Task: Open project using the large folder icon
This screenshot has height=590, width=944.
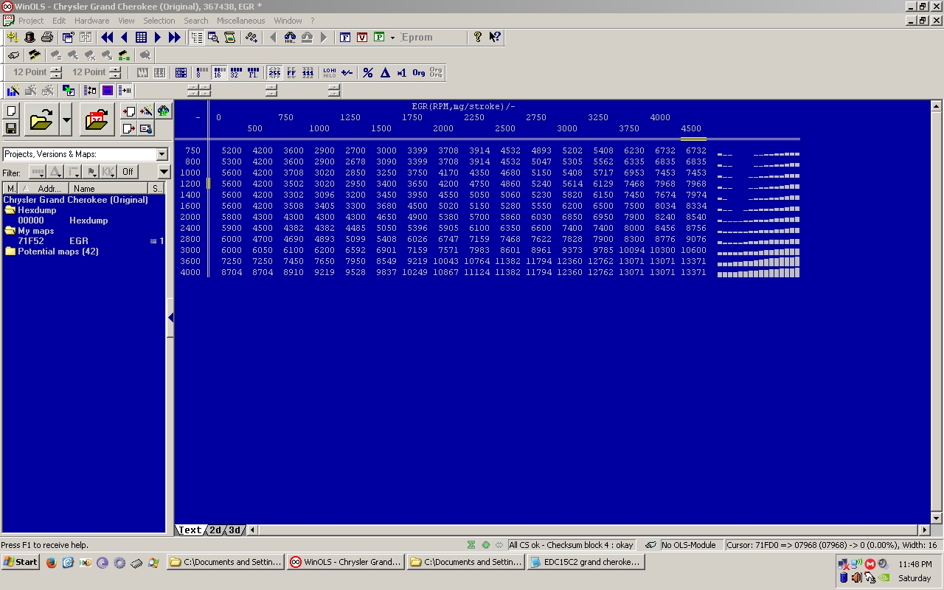Action: 41,119
